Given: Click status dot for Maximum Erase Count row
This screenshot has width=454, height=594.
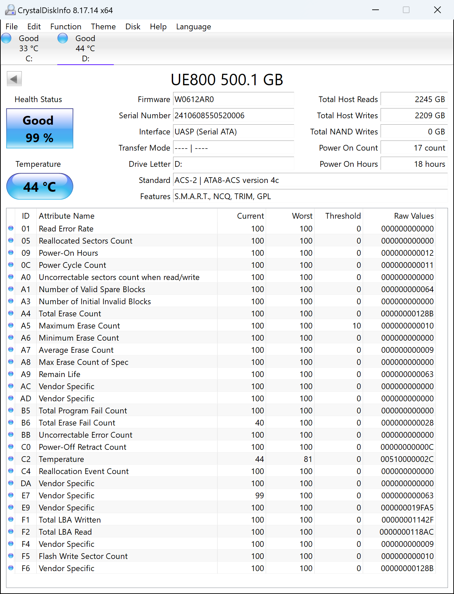Looking at the screenshot, I should [x=11, y=325].
